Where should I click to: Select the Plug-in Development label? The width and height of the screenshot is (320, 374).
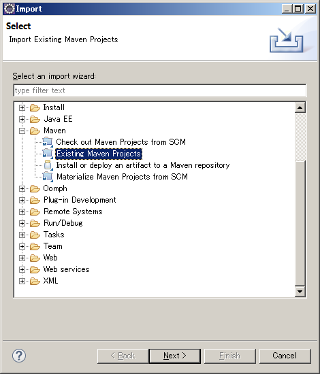click(x=80, y=200)
